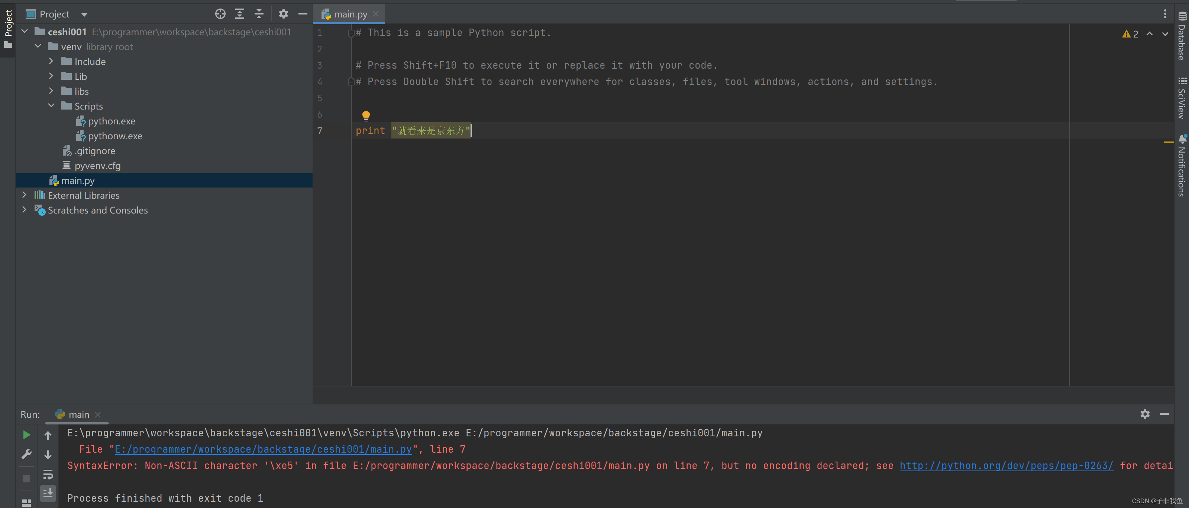Expand the External Libraries node
The image size is (1189, 508).
pos(25,195)
